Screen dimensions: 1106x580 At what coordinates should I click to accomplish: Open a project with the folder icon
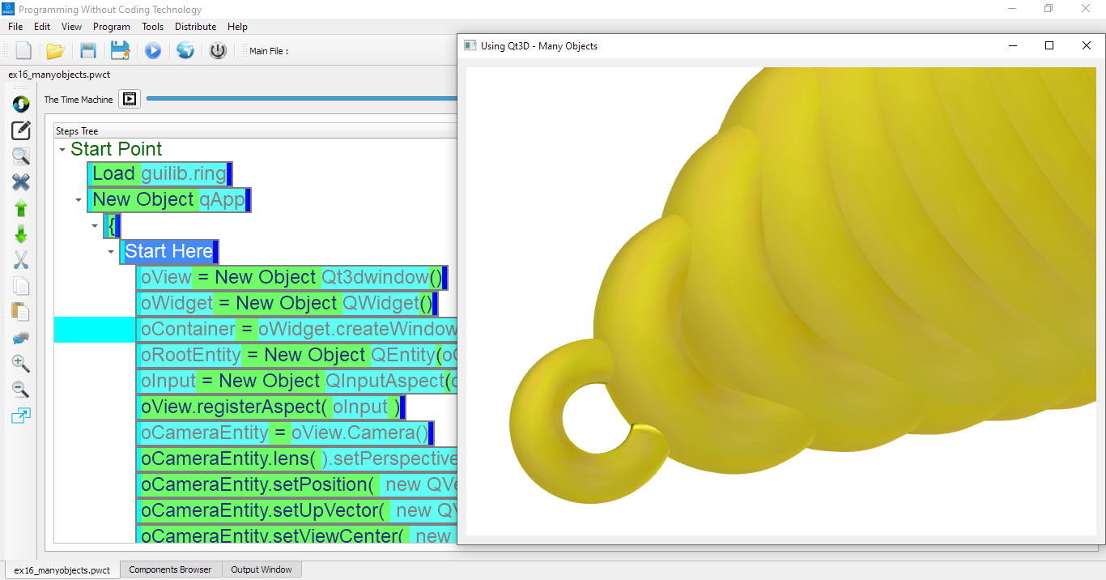(55, 50)
